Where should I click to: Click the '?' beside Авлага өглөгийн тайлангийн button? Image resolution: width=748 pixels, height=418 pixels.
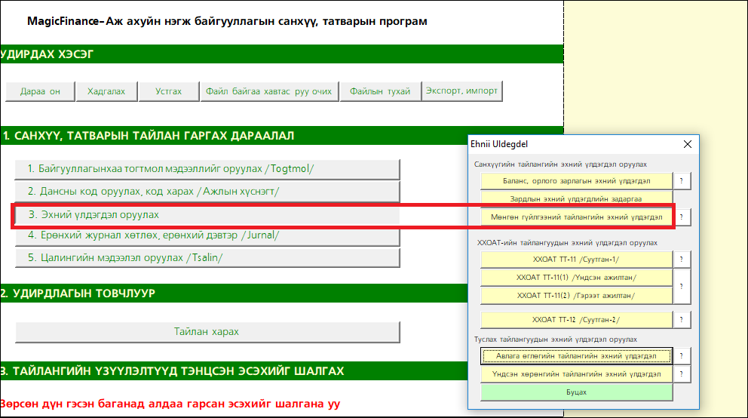[682, 356]
